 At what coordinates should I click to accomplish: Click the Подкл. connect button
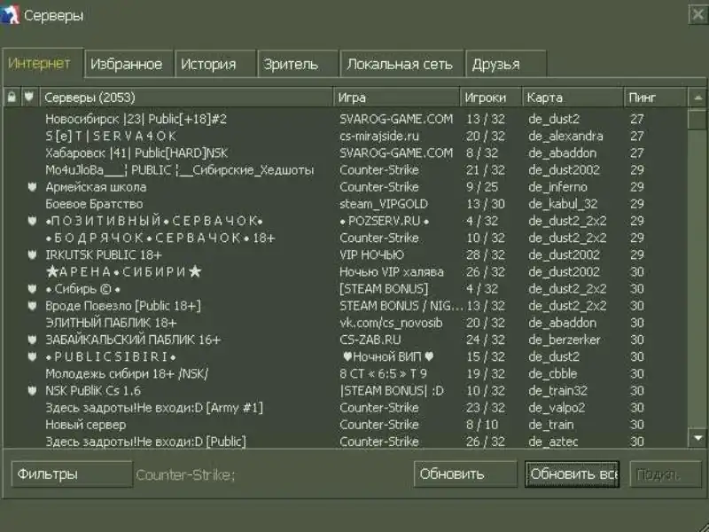666,474
